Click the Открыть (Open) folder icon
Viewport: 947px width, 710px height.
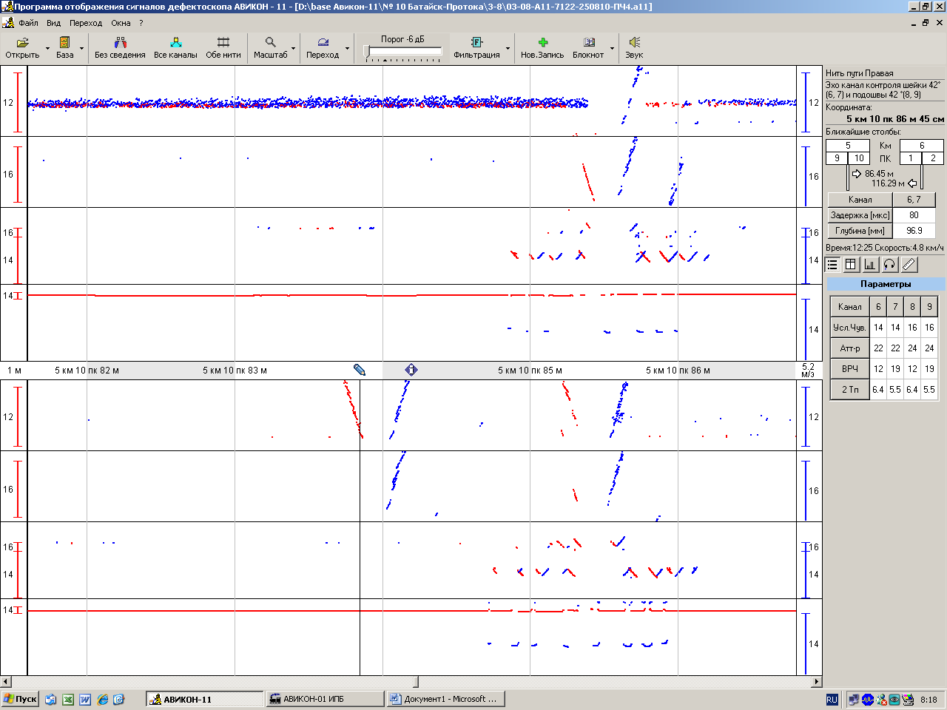[22, 43]
